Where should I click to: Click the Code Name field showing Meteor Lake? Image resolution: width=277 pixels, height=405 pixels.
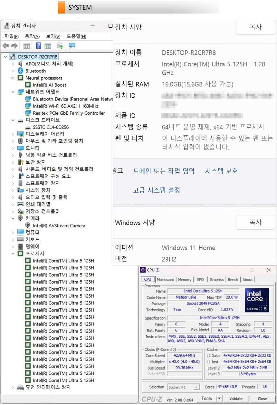186,297
